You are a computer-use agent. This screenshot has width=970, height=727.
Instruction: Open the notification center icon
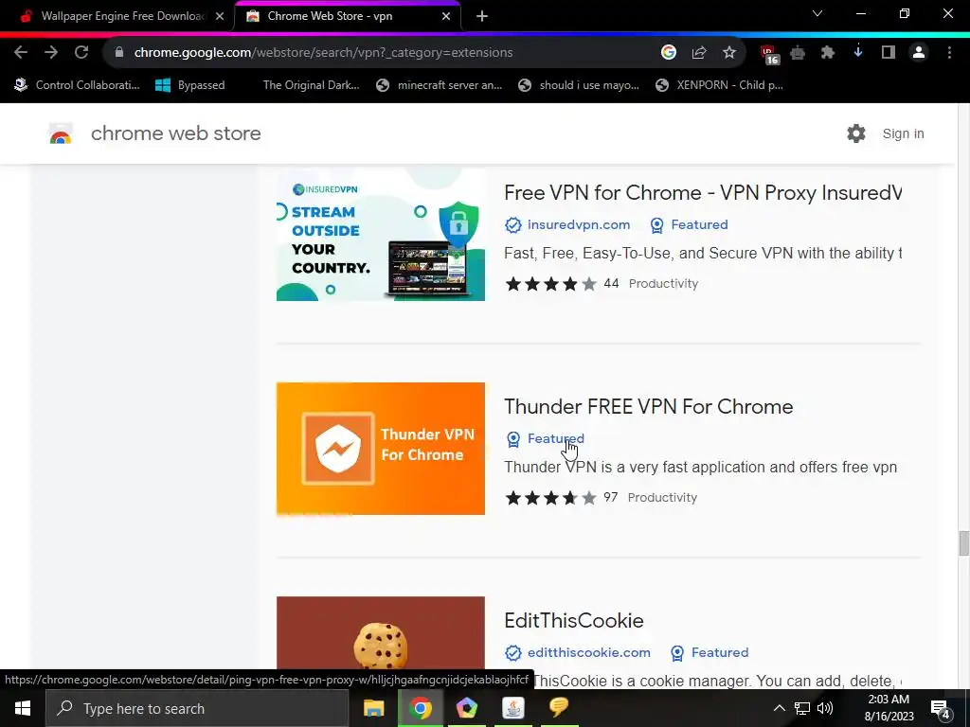click(941, 709)
